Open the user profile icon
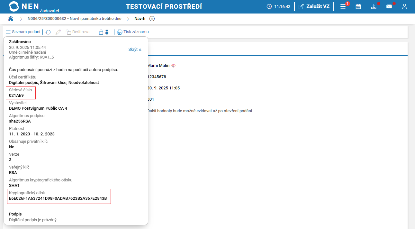This screenshot has height=229, width=415. click(x=404, y=6)
